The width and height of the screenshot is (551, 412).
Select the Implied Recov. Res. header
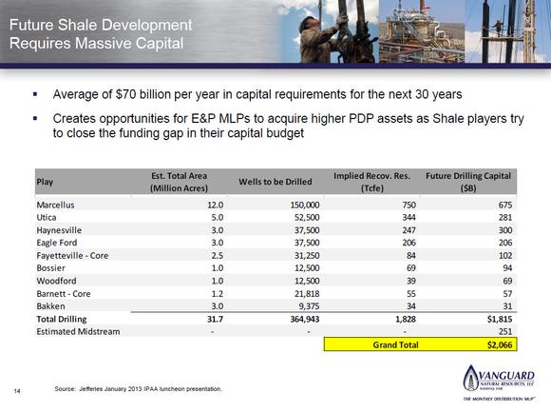(371, 182)
